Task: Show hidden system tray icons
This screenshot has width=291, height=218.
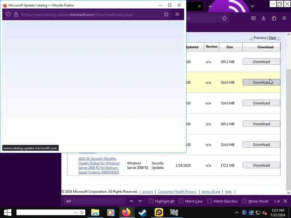Action: (x=237, y=213)
